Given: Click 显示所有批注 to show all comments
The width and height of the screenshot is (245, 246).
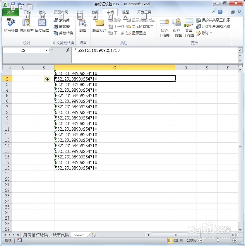Looking at the screenshot, I should point(140,27).
